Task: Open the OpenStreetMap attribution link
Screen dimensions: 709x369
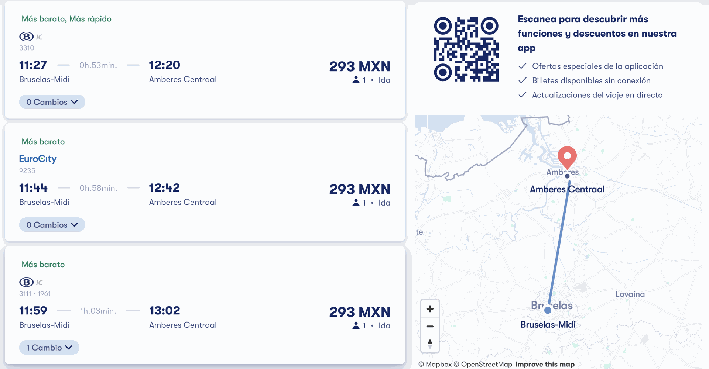Action: click(483, 364)
